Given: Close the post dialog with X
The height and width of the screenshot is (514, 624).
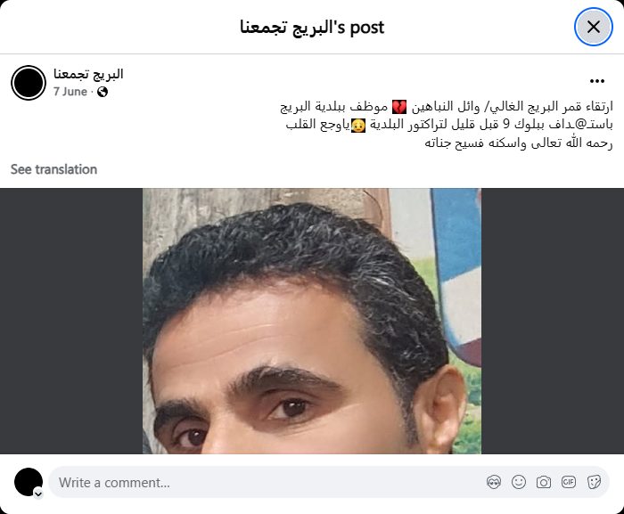Looking at the screenshot, I should [593, 27].
